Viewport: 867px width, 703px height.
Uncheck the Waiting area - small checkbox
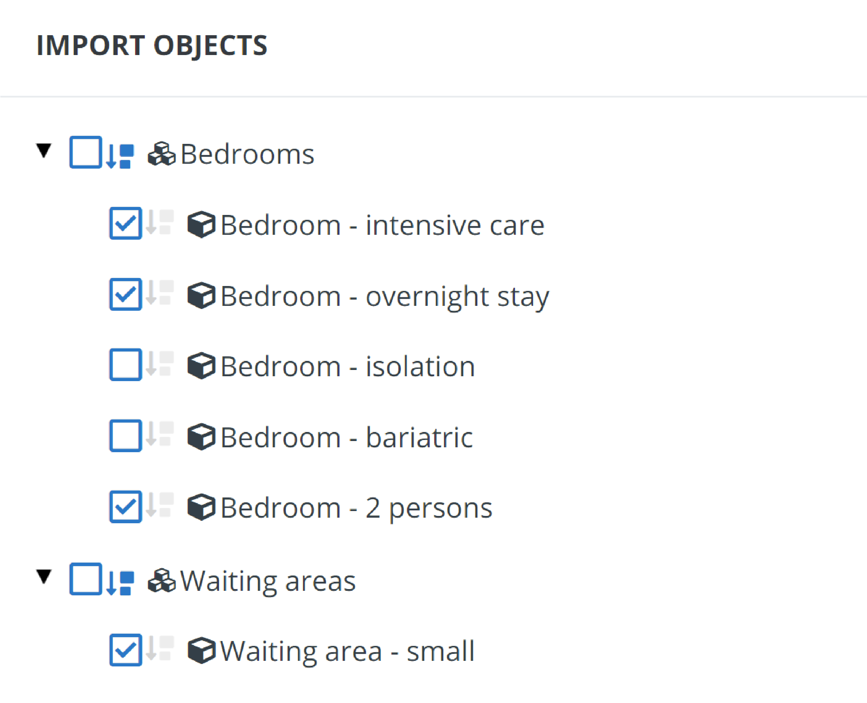pyautogui.click(x=125, y=650)
